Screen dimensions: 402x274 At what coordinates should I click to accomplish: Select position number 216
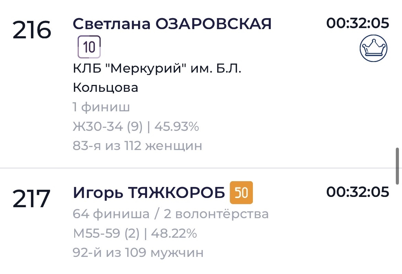pyautogui.click(x=32, y=30)
